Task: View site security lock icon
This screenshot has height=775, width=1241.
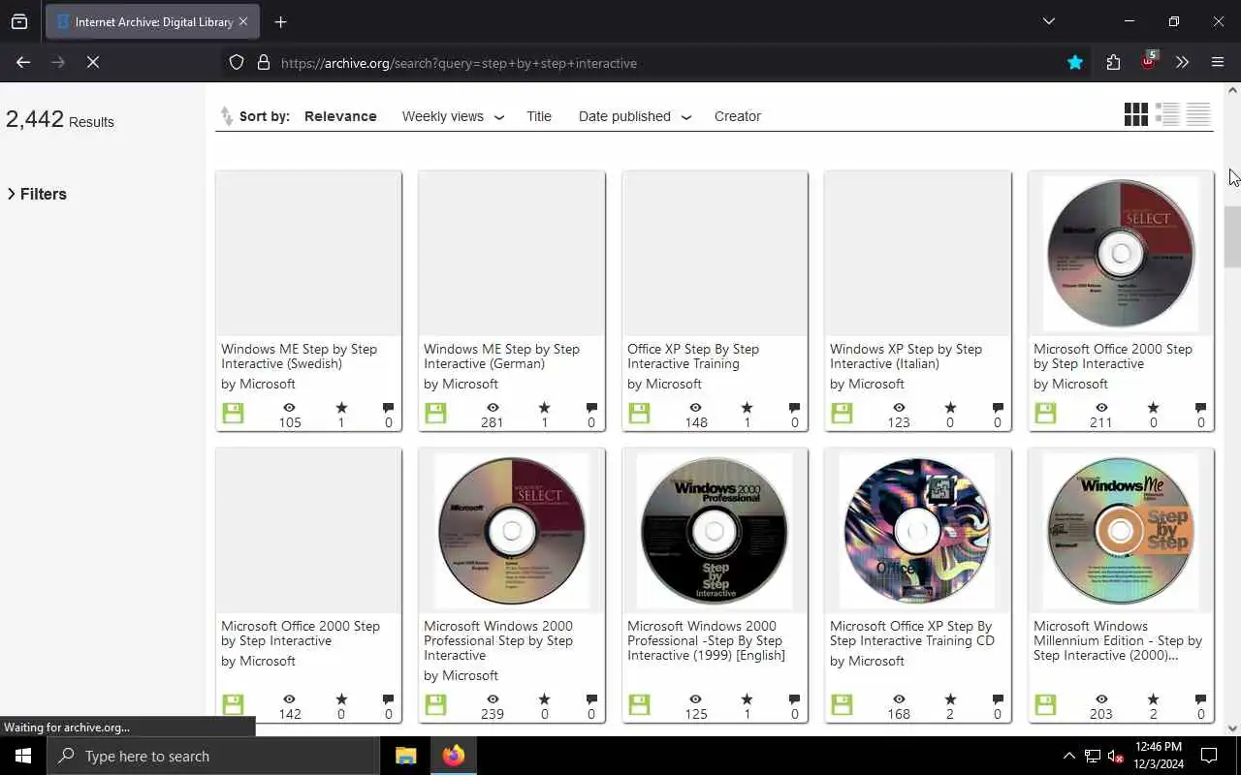Action: click(x=263, y=63)
